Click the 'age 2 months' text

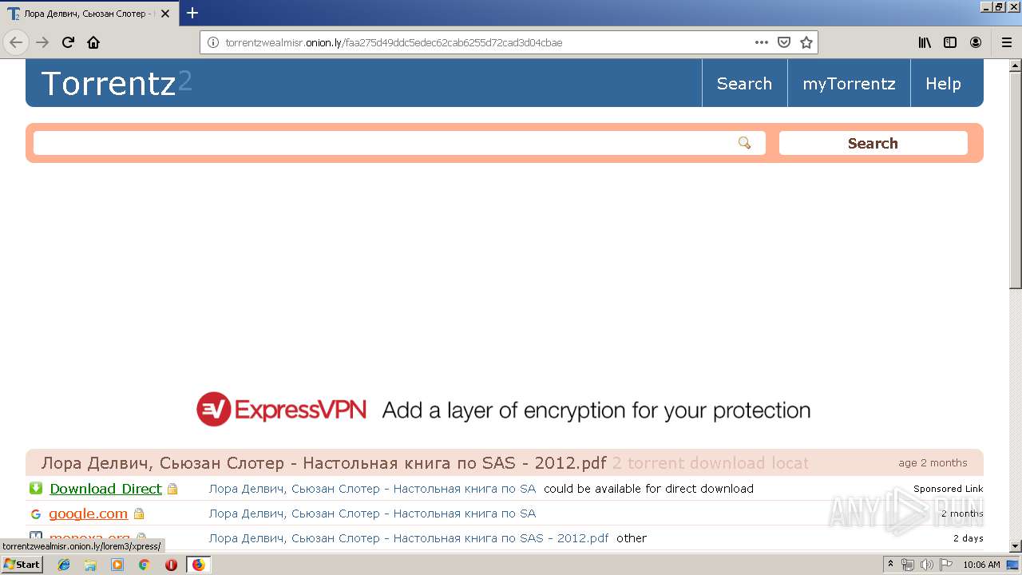(933, 462)
